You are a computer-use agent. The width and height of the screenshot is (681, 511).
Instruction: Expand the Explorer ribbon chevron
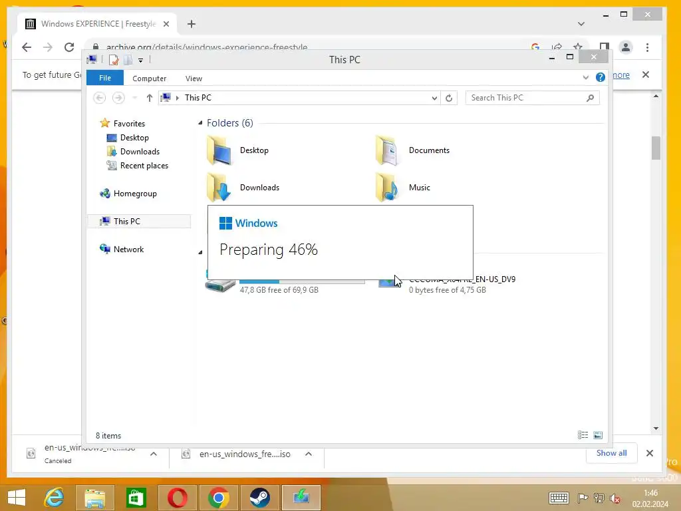(585, 78)
